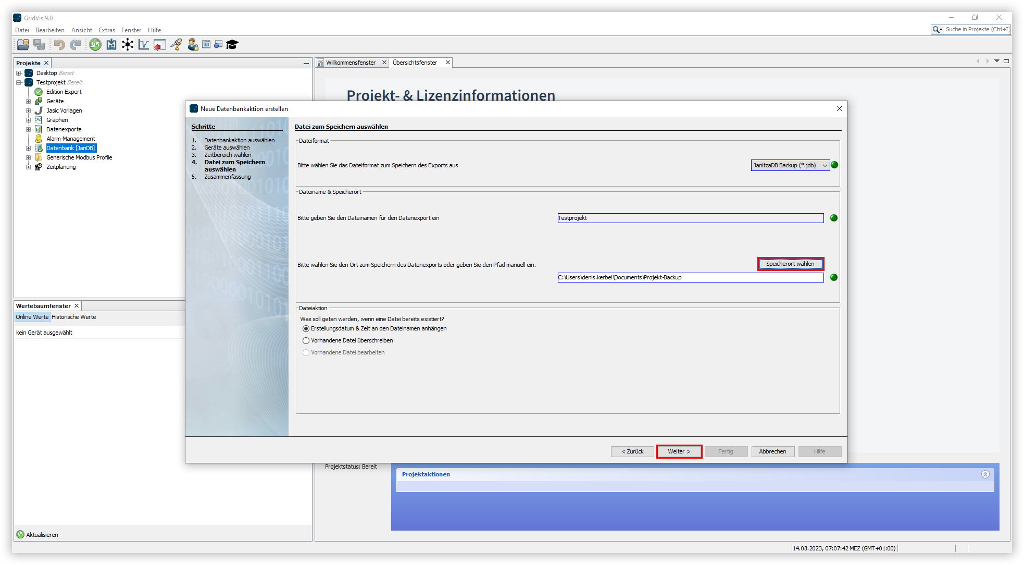This screenshot has height=565, width=1024.
Task: Select 'Vorhandene Datei überschreiben' radio option
Action: [x=306, y=341]
